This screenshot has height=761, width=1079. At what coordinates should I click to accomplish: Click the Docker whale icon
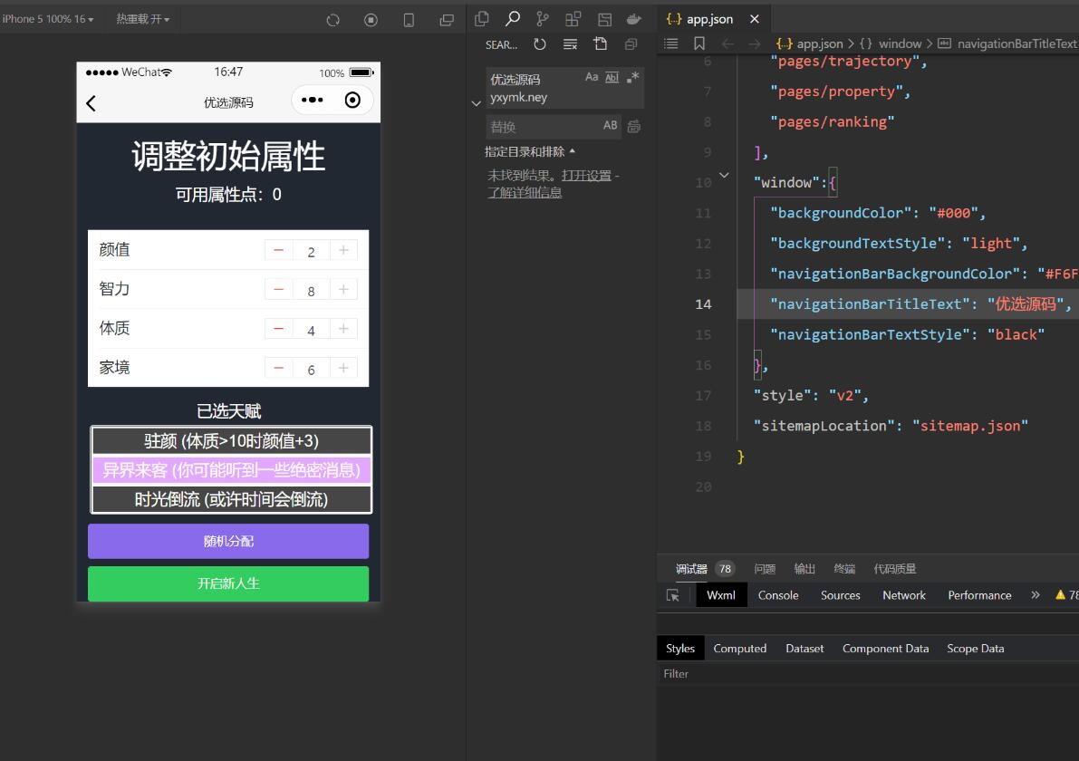(634, 19)
